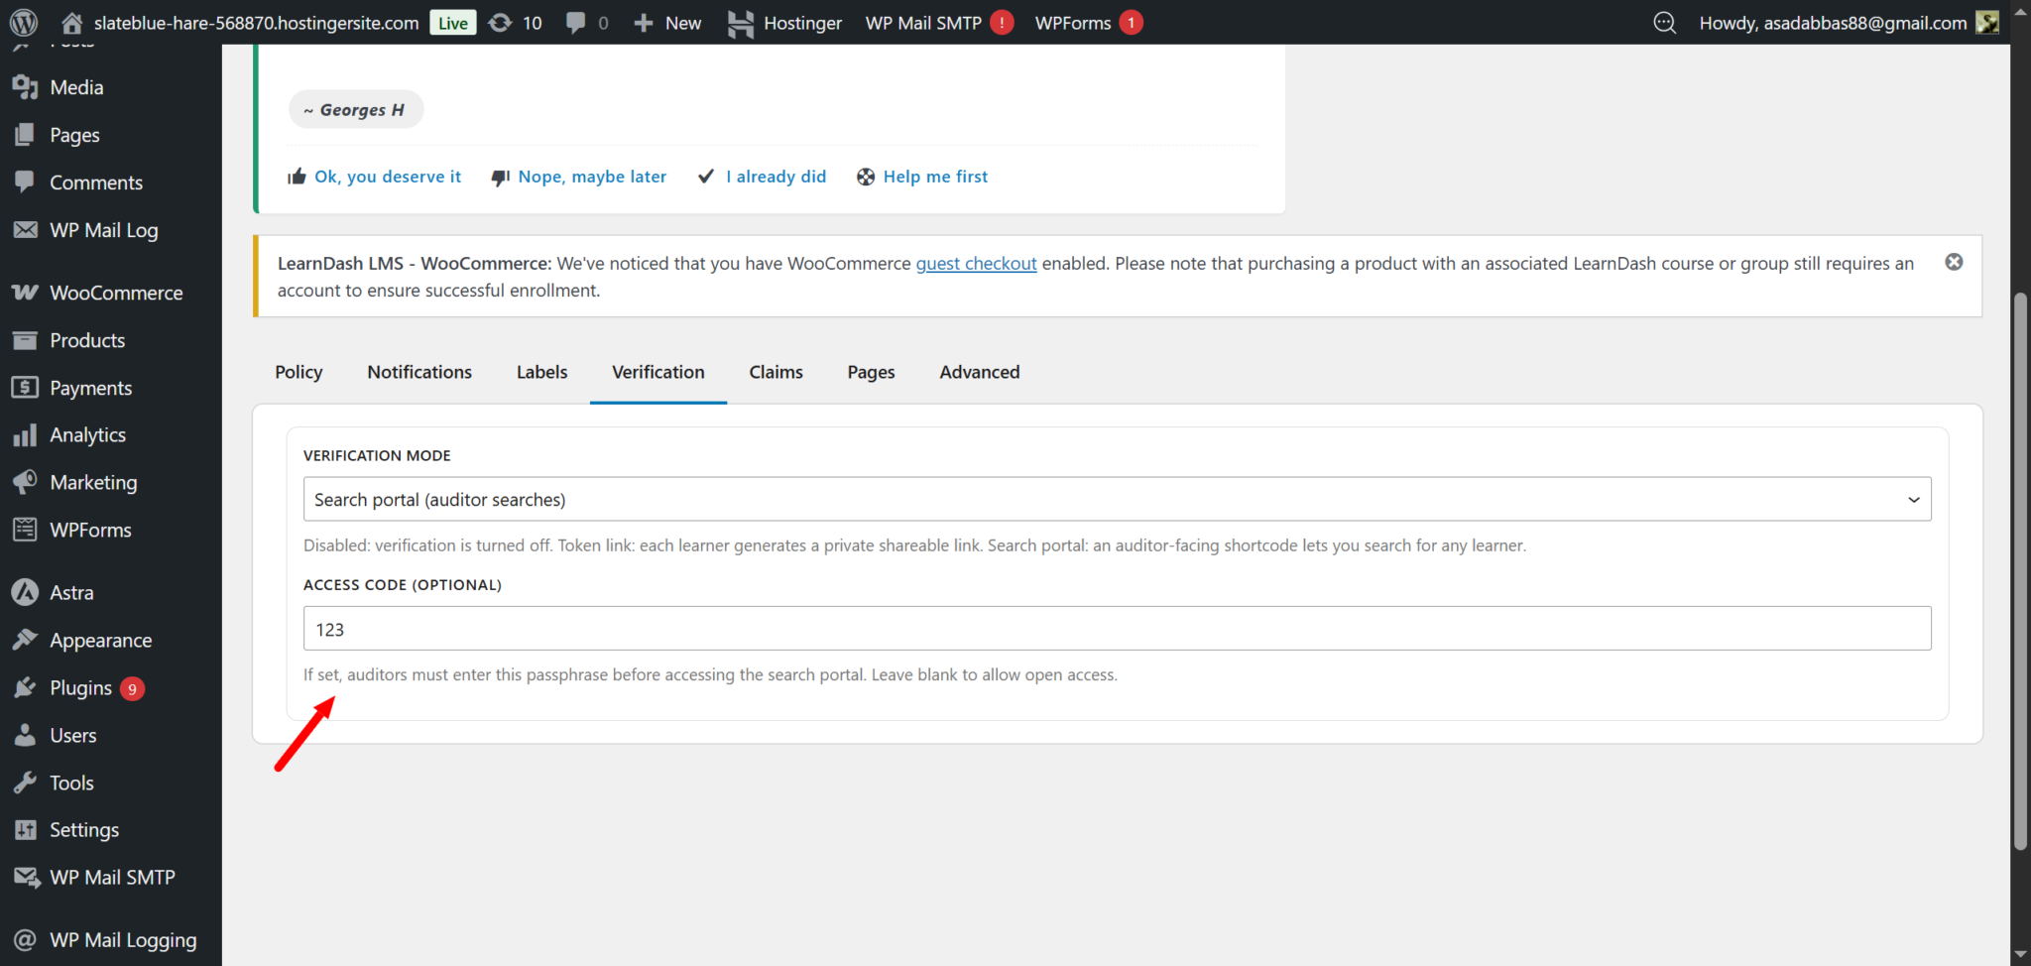This screenshot has width=2031, height=966.
Task: Click the WordPress logo icon
Action: click(23, 22)
